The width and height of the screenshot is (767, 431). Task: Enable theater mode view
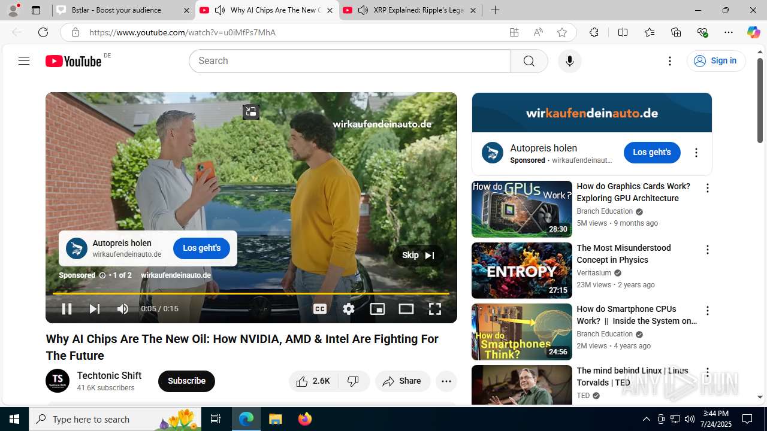coord(406,309)
